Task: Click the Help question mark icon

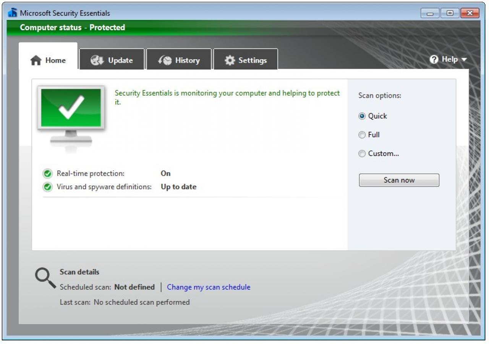Action: (434, 60)
